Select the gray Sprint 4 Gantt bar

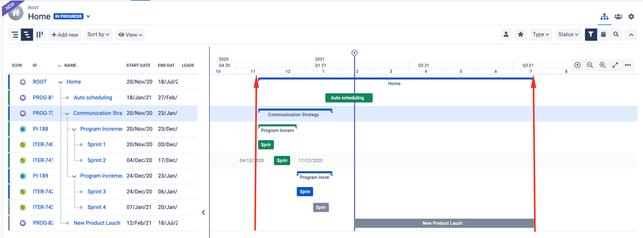pos(321,208)
